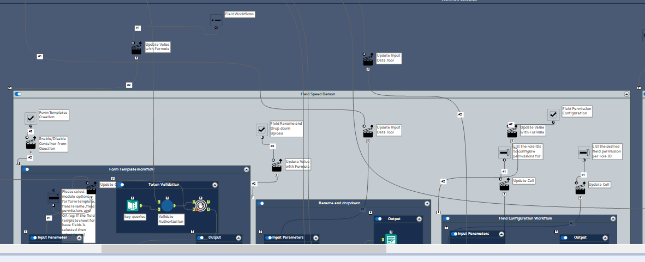Viewport: 645px width, 262px height.
Task: Collapse the Field Configuration Workflow container
Action: (613, 218)
